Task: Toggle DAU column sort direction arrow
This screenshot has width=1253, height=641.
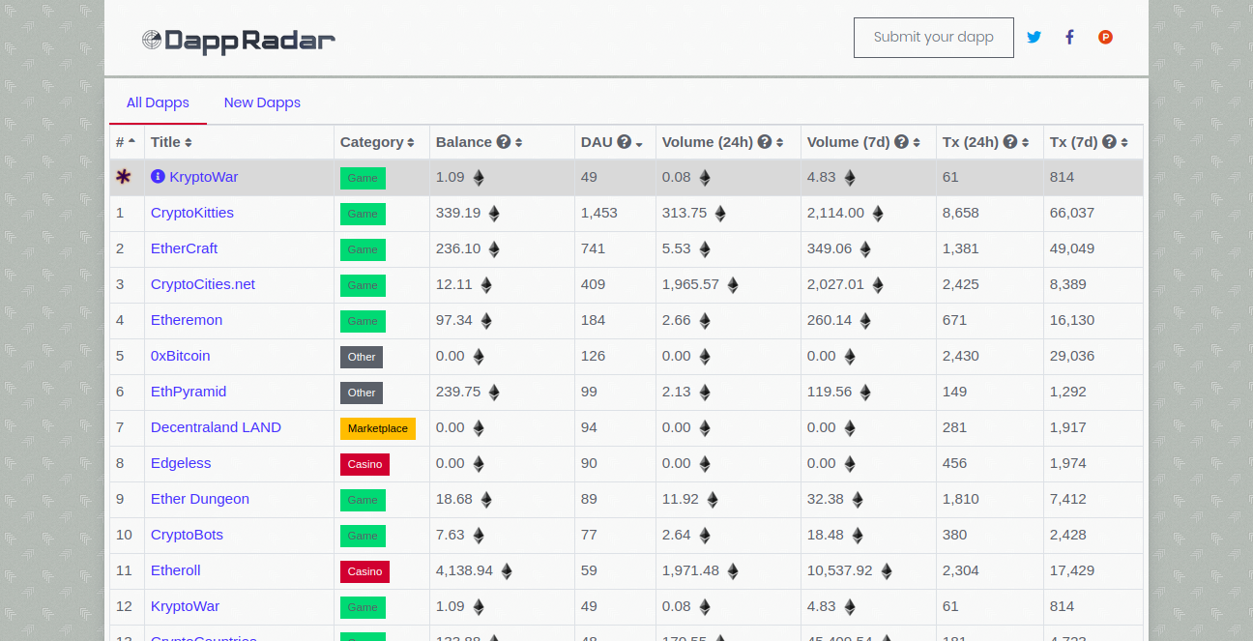Action: click(x=639, y=144)
